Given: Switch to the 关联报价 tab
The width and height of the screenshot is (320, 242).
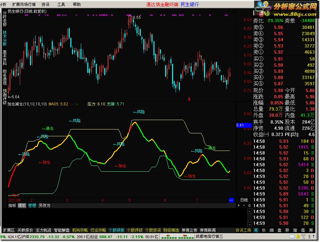Looking at the screenshot, I should point(25,230).
